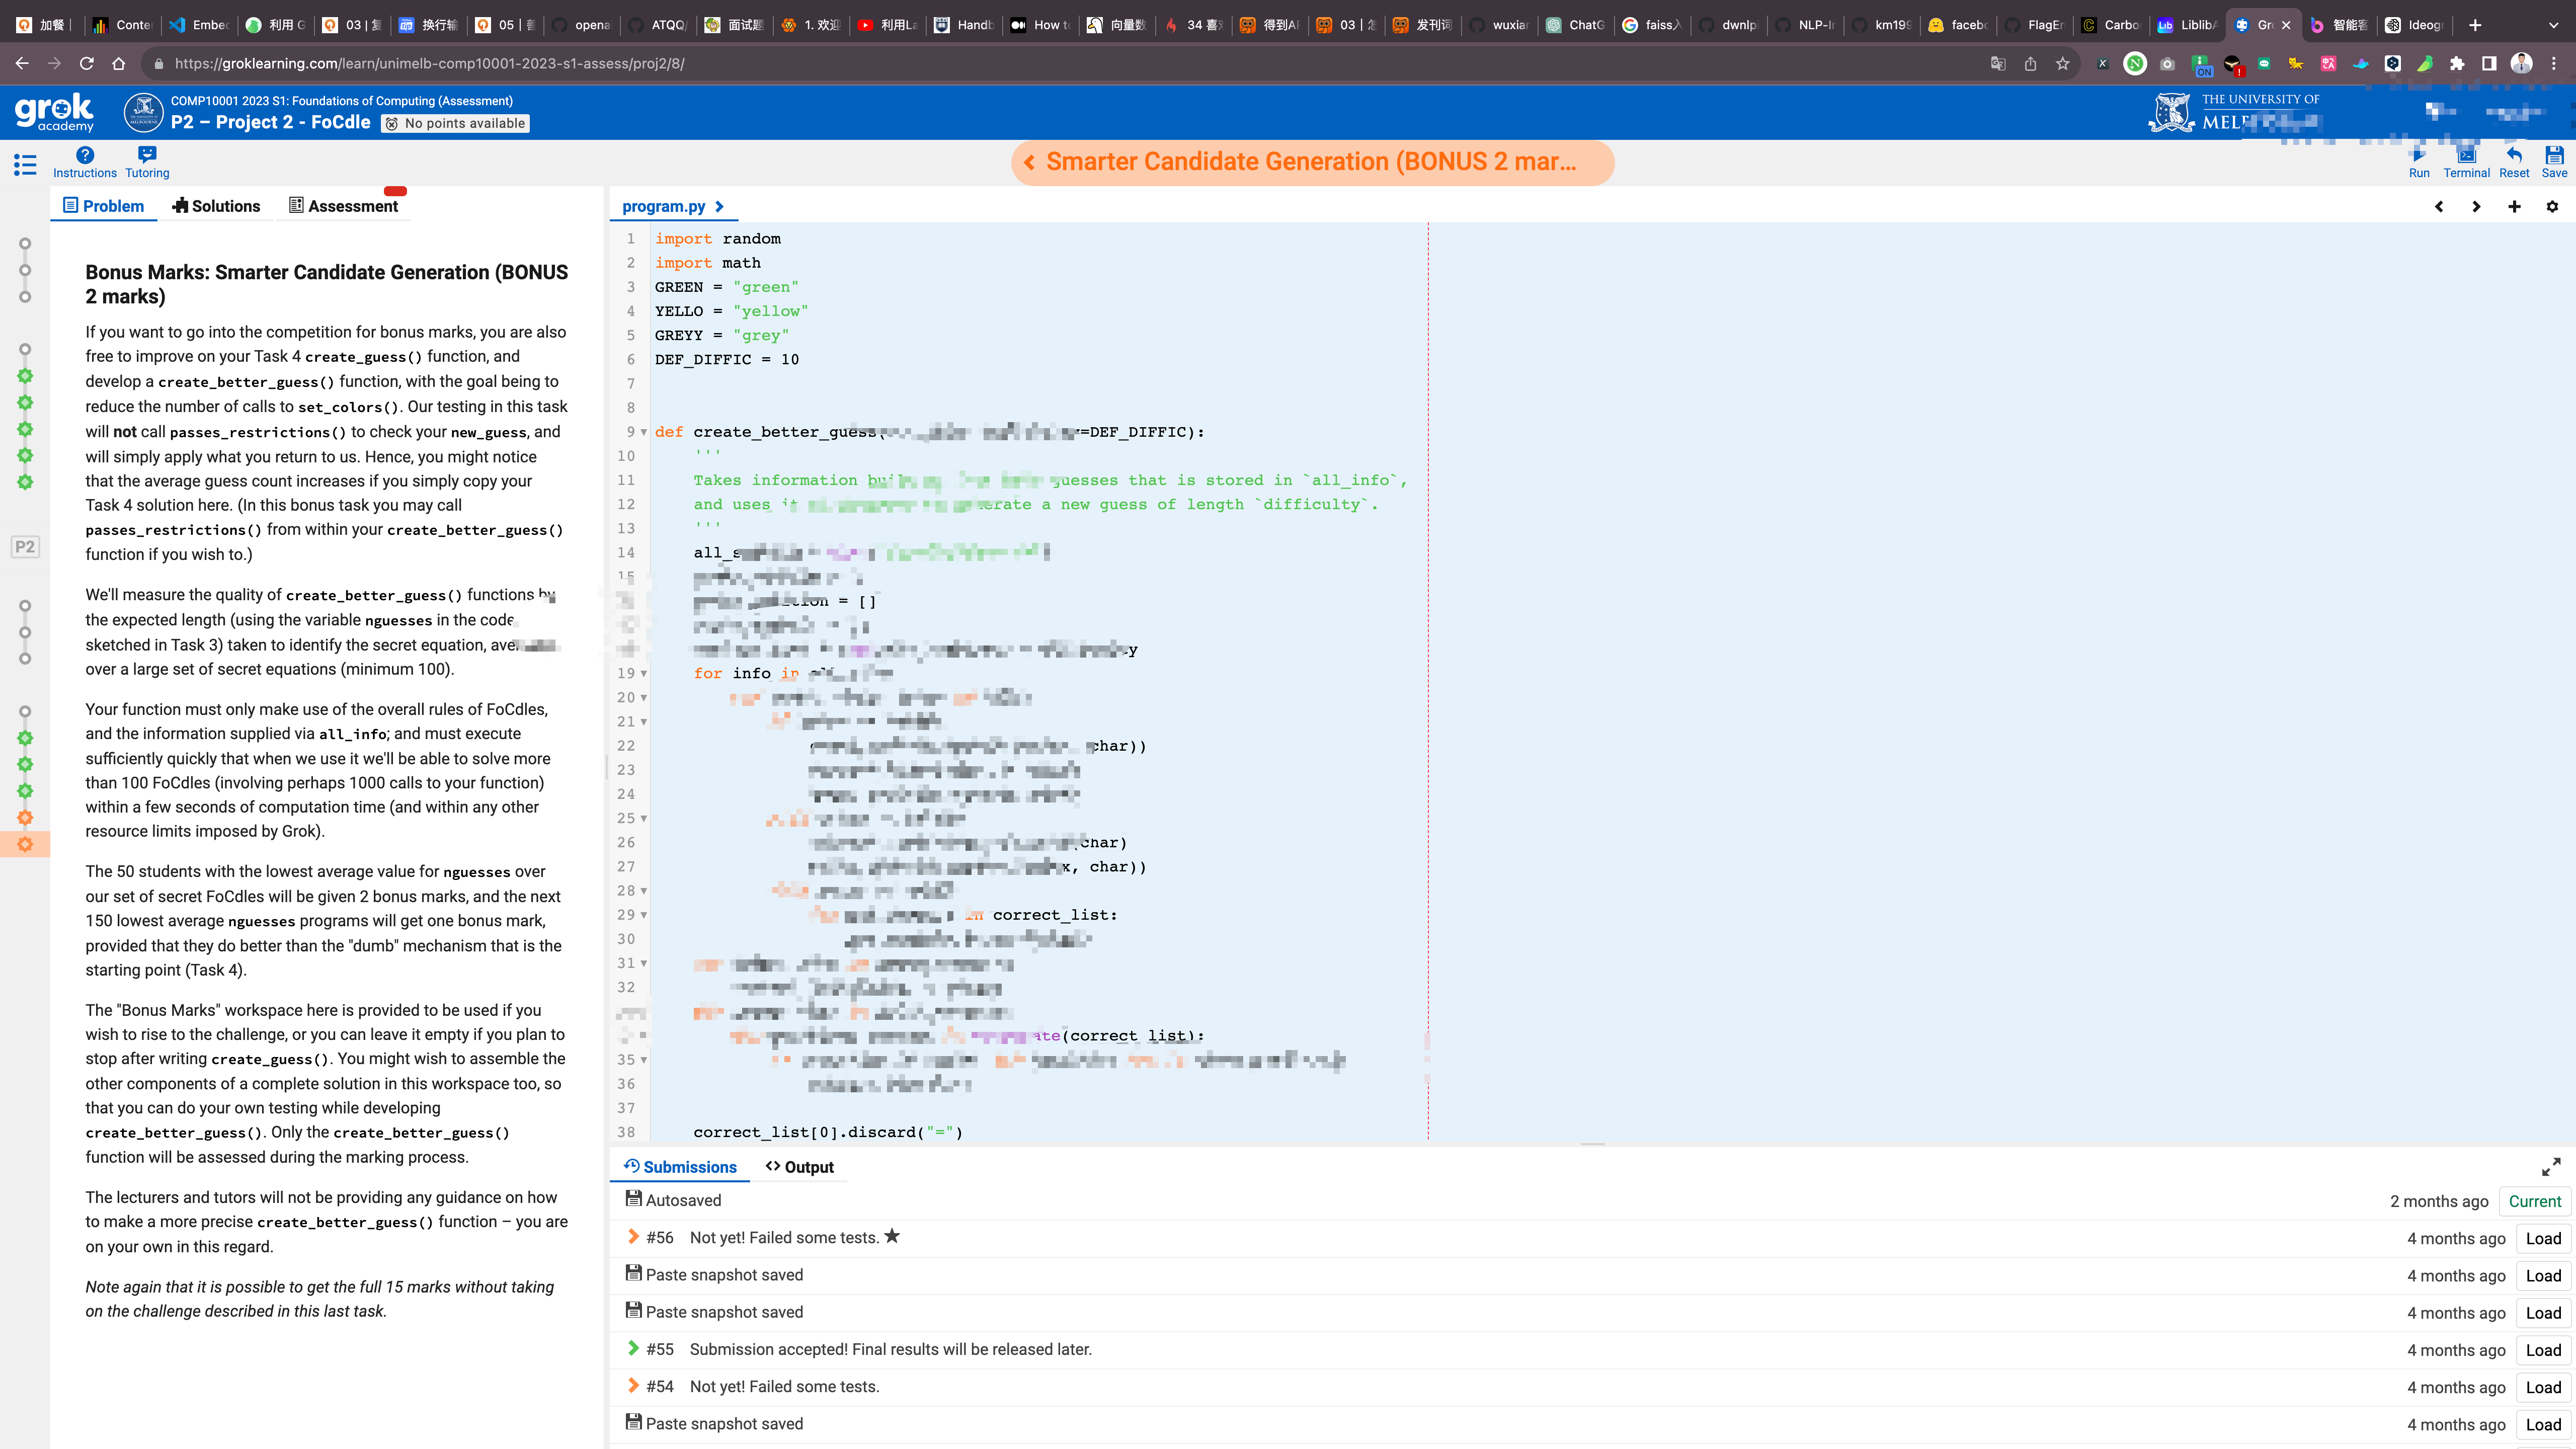
Task: Switch to the FlagEr browser tab
Action: click(x=2035, y=25)
